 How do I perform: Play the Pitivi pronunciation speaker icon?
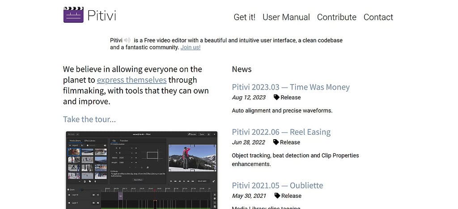127,40
